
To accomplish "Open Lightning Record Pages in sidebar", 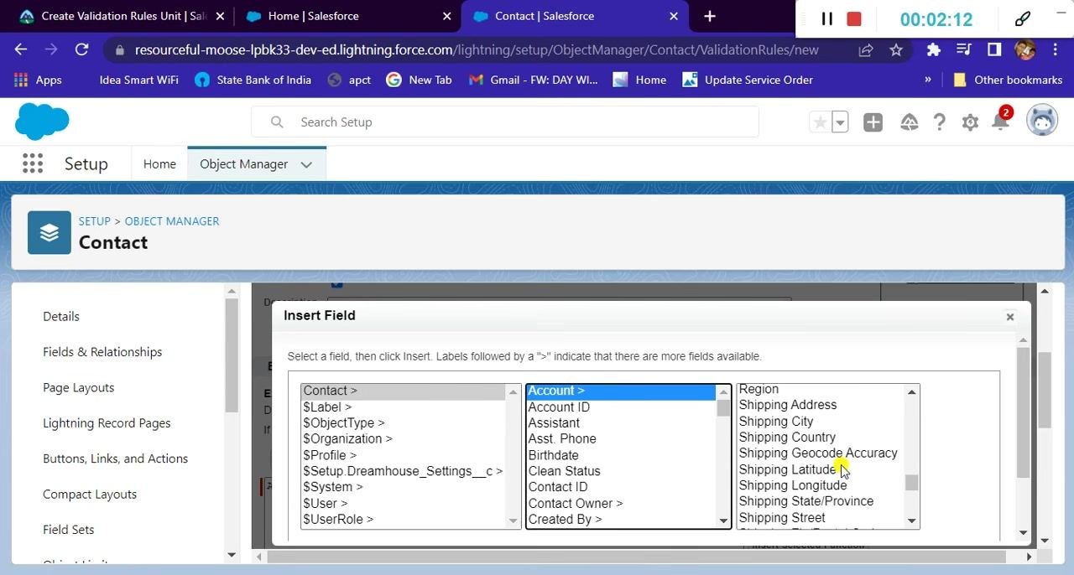I will pyautogui.click(x=107, y=423).
